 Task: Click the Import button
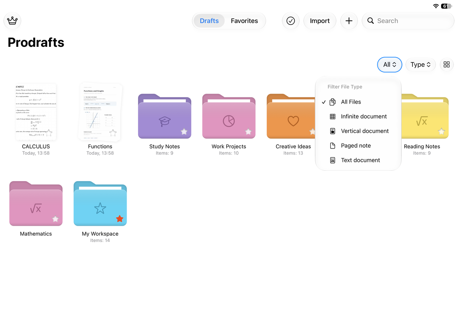click(320, 21)
